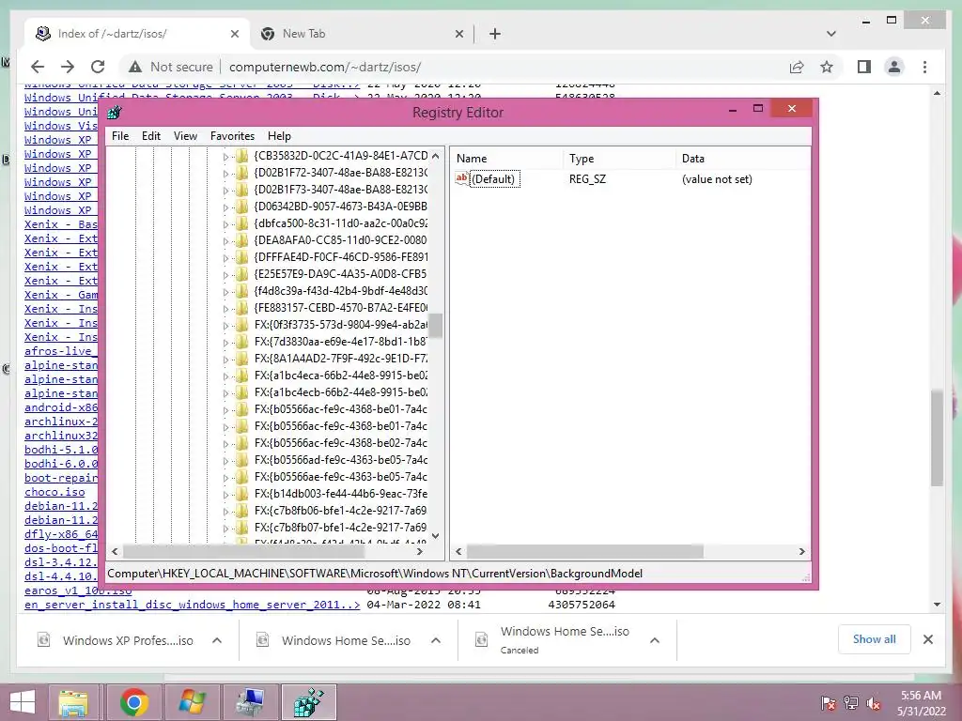This screenshot has height=721, width=962.
Task: Select folder icon of FX:{c7b8fb07-bfe1 key
Action: (x=241, y=528)
